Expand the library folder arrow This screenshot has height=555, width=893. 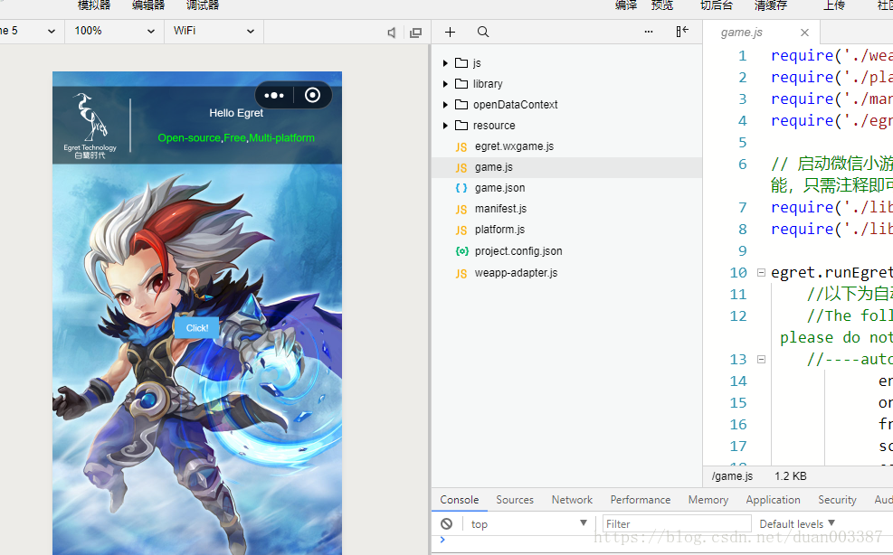pos(445,84)
